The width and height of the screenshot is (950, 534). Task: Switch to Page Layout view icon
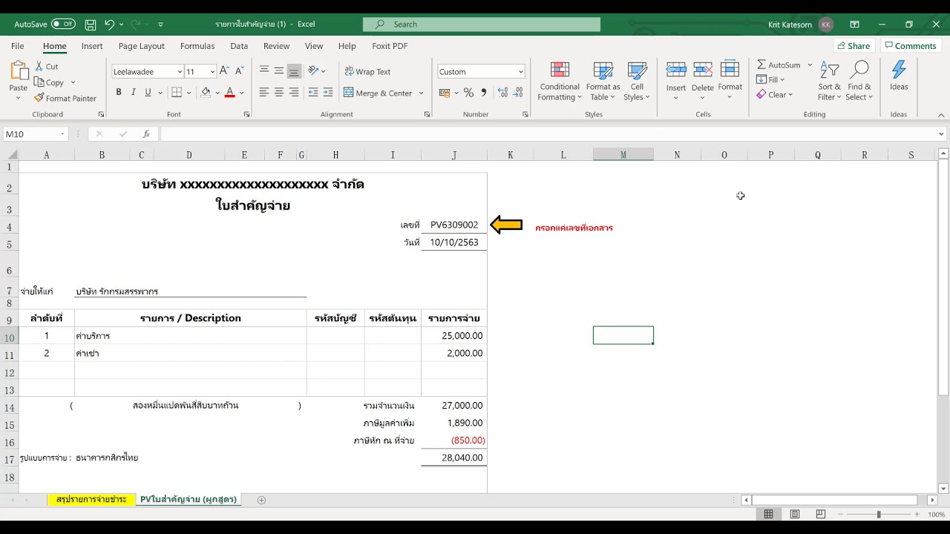(794, 514)
